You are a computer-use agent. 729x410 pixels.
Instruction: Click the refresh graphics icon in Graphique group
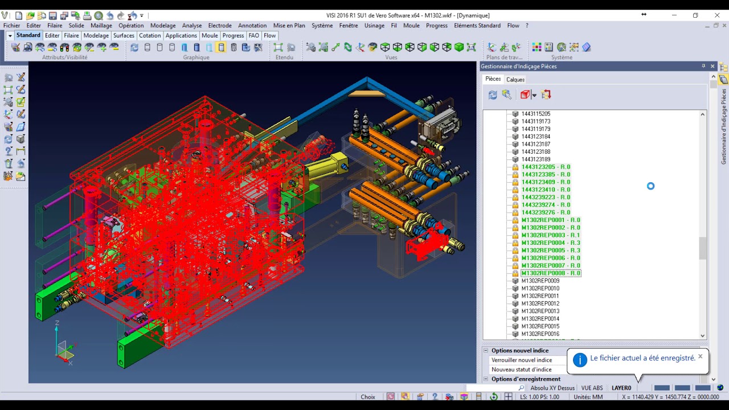point(134,47)
